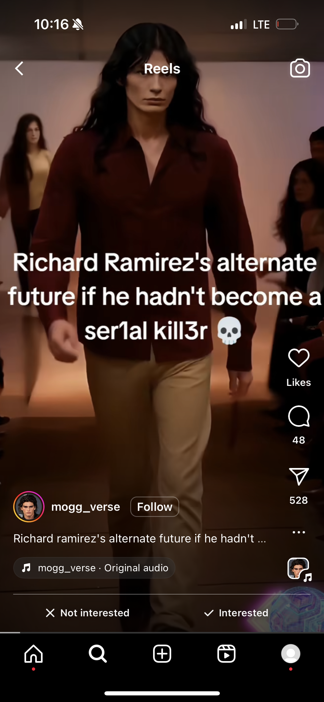
Task: Open the mogg_verse profile picture
Action: 29,507
